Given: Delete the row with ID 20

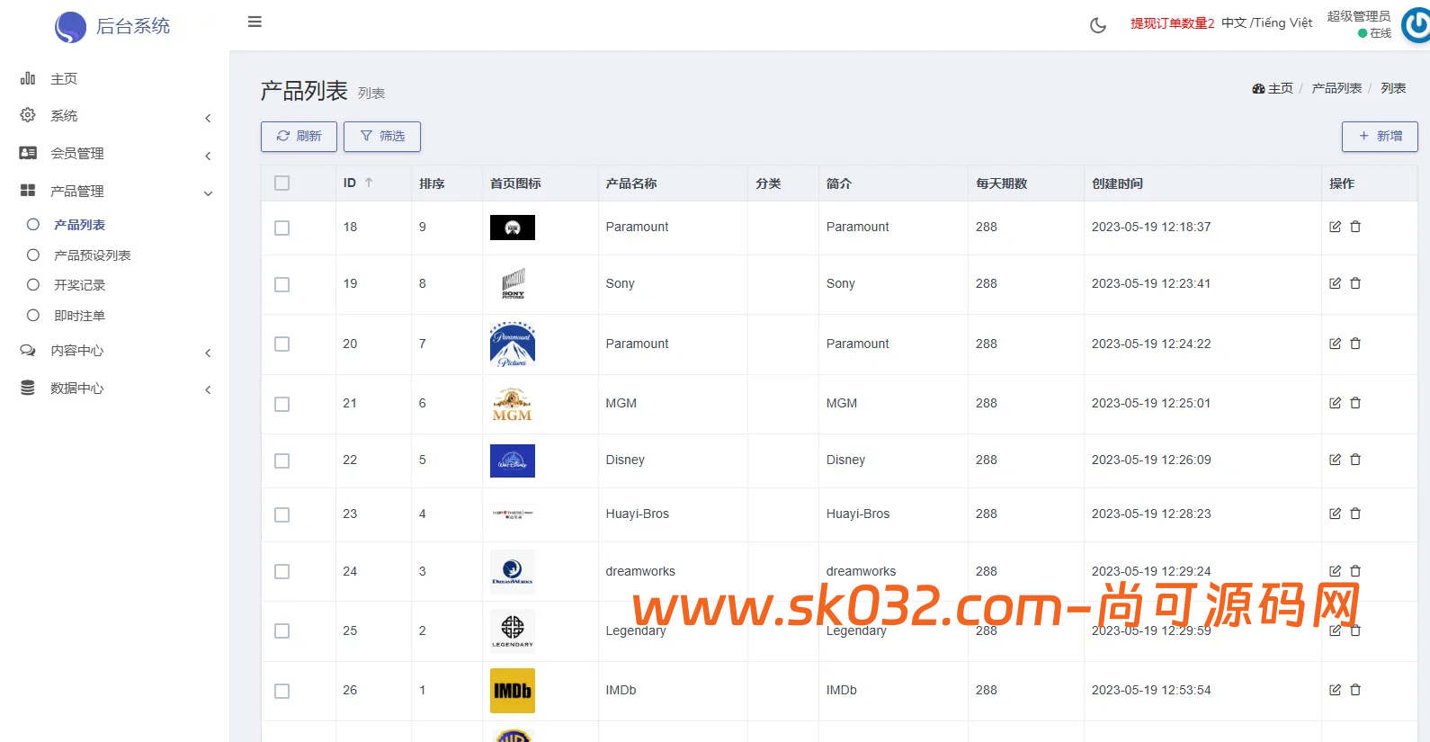Looking at the screenshot, I should pos(1355,344).
